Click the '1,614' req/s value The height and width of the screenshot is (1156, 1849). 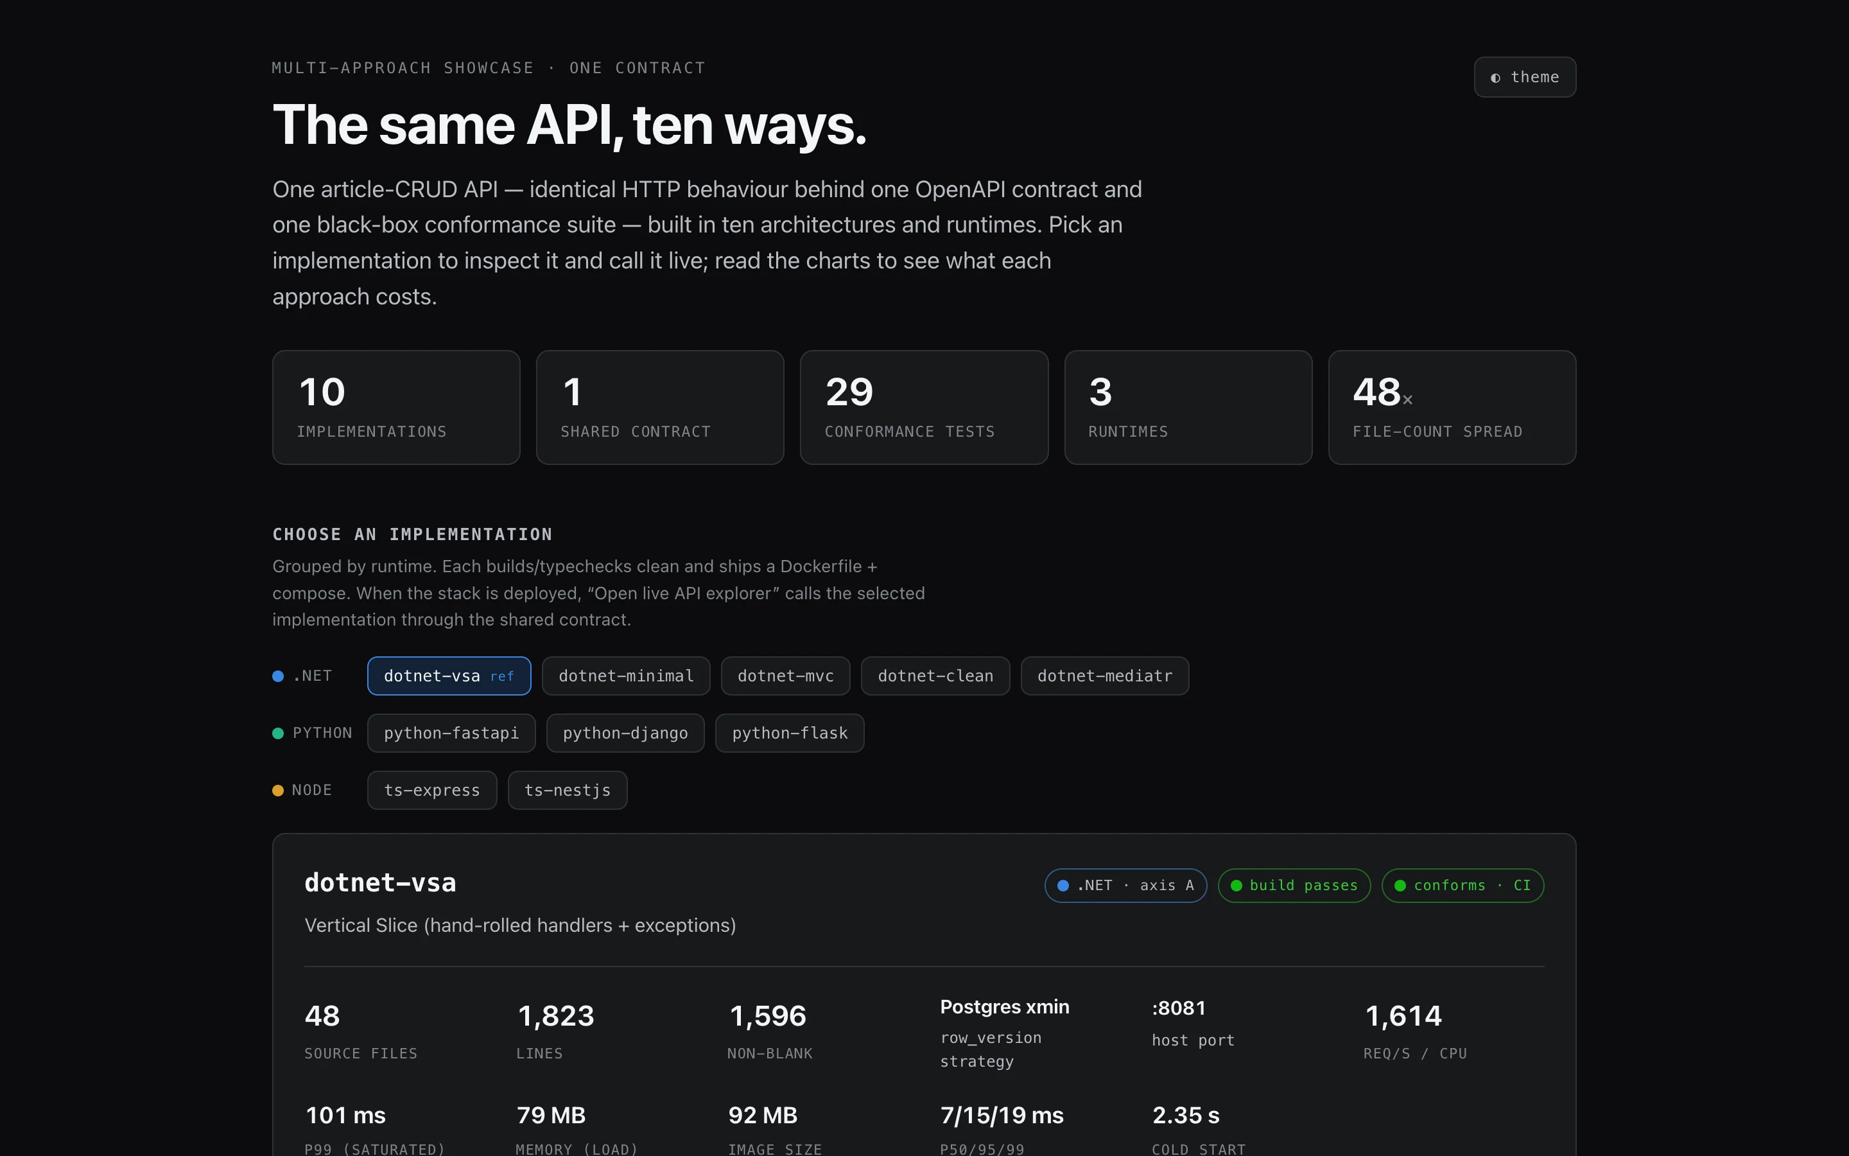(x=1403, y=1016)
